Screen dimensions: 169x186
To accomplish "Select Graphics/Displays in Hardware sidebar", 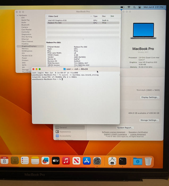I will pyautogui.click(x=30, y=46).
